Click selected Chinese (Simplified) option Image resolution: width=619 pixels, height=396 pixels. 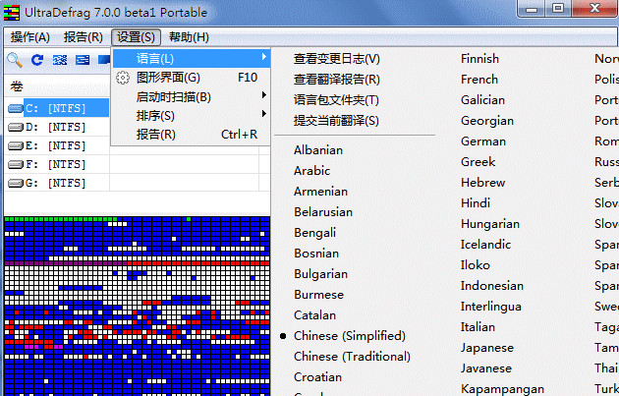pos(350,336)
